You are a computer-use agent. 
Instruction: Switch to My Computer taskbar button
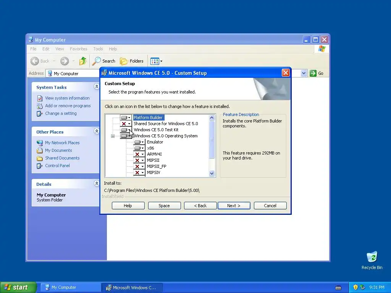(x=70, y=288)
